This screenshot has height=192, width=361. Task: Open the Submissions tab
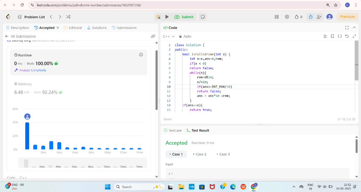[124, 28]
